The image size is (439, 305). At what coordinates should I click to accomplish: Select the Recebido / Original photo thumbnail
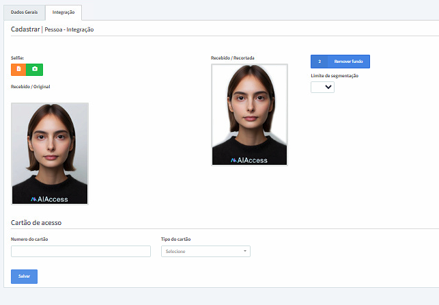coord(50,153)
